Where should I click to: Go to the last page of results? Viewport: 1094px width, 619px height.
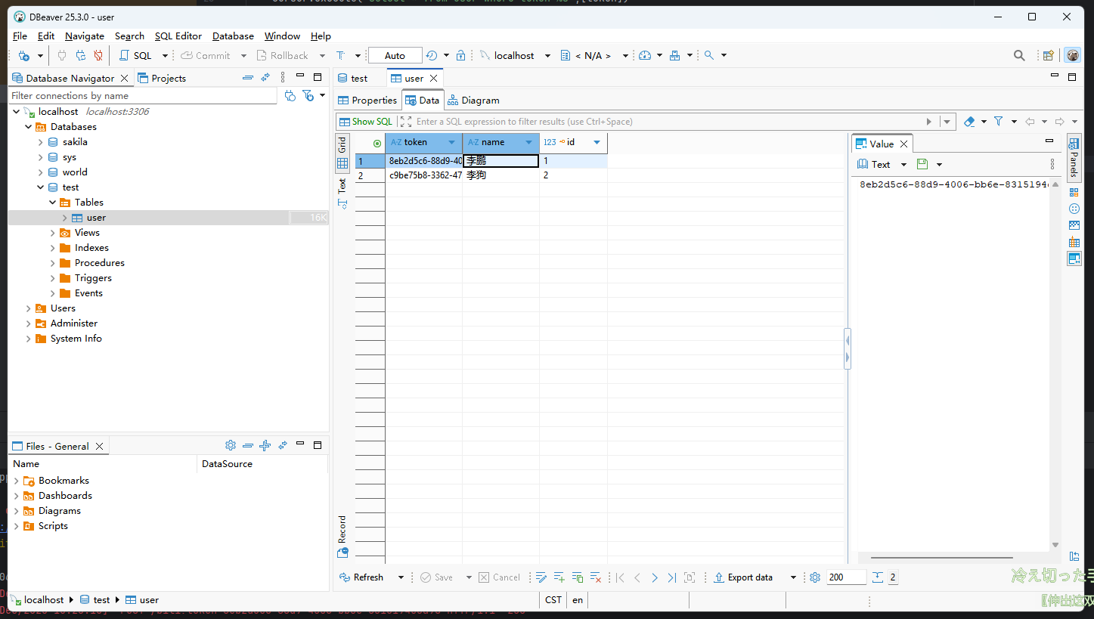pos(671,577)
